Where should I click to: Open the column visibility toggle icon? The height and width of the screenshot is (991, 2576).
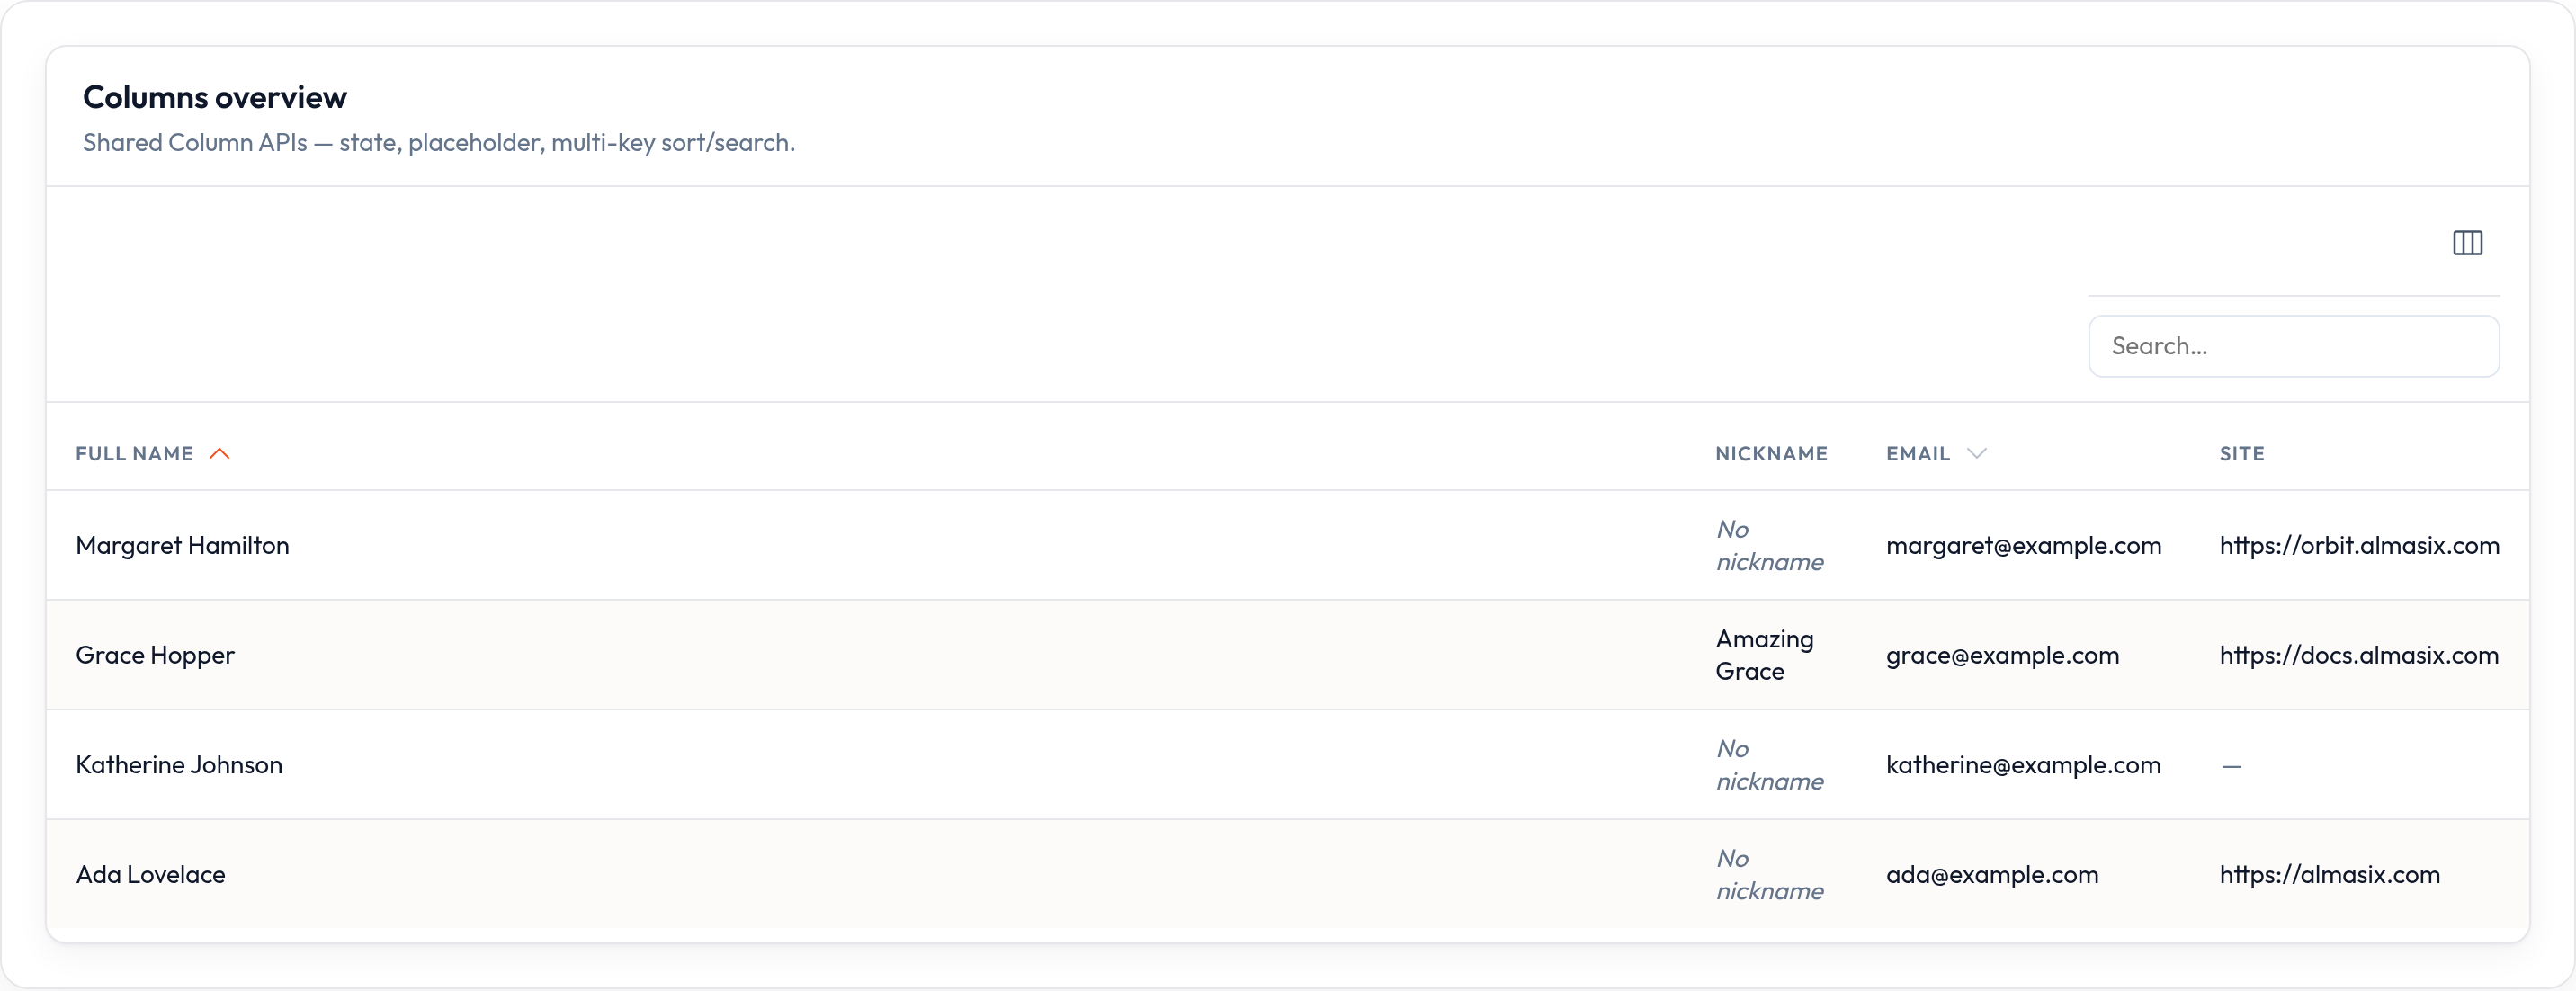click(2467, 243)
